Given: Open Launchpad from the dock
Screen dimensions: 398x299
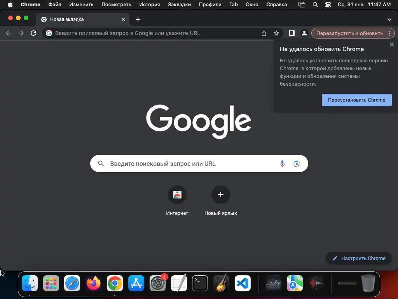Looking at the screenshot, I should [51, 283].
